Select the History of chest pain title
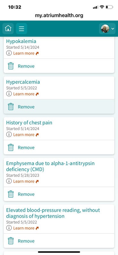118x255 pixels. [x=29, y=122]
